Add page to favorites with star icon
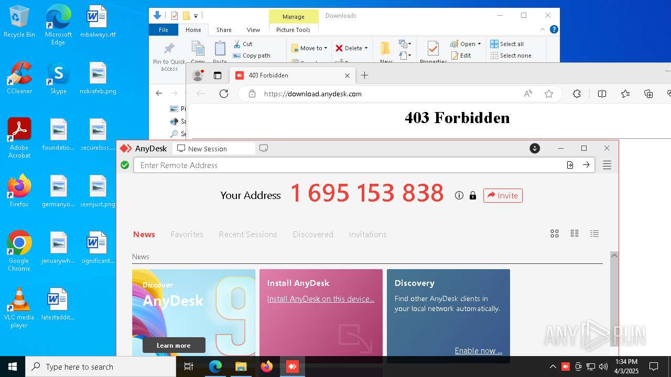 pyautogui.click(x=549, y=94)
